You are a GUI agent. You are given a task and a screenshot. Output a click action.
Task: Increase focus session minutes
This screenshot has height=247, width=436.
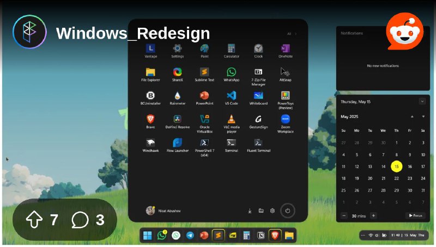373,215
